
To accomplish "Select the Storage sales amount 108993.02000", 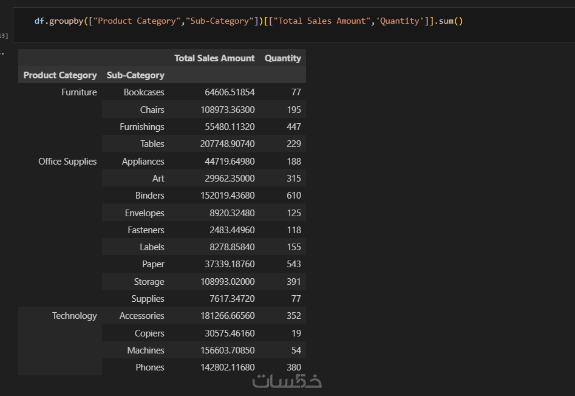I will tap(228, 282).
